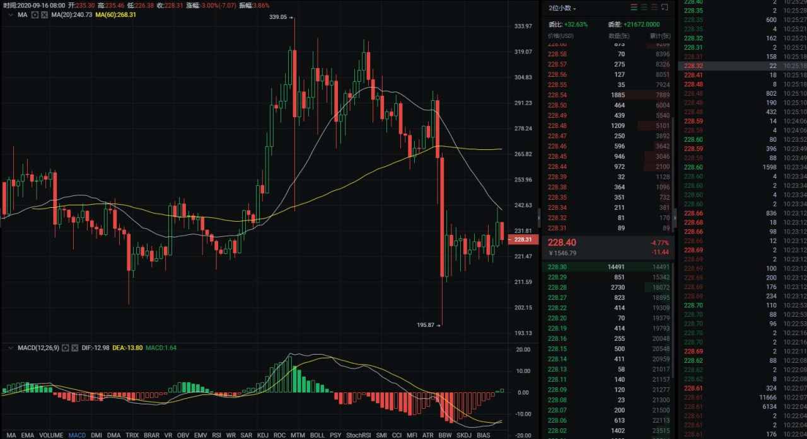Select the ROC indicator tab
Screen dimensions: 807x439
click(x=280, y=435)
